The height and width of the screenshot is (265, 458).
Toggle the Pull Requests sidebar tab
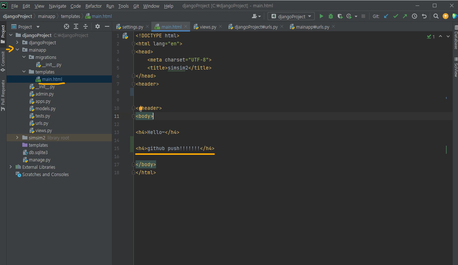click(3, 95)
